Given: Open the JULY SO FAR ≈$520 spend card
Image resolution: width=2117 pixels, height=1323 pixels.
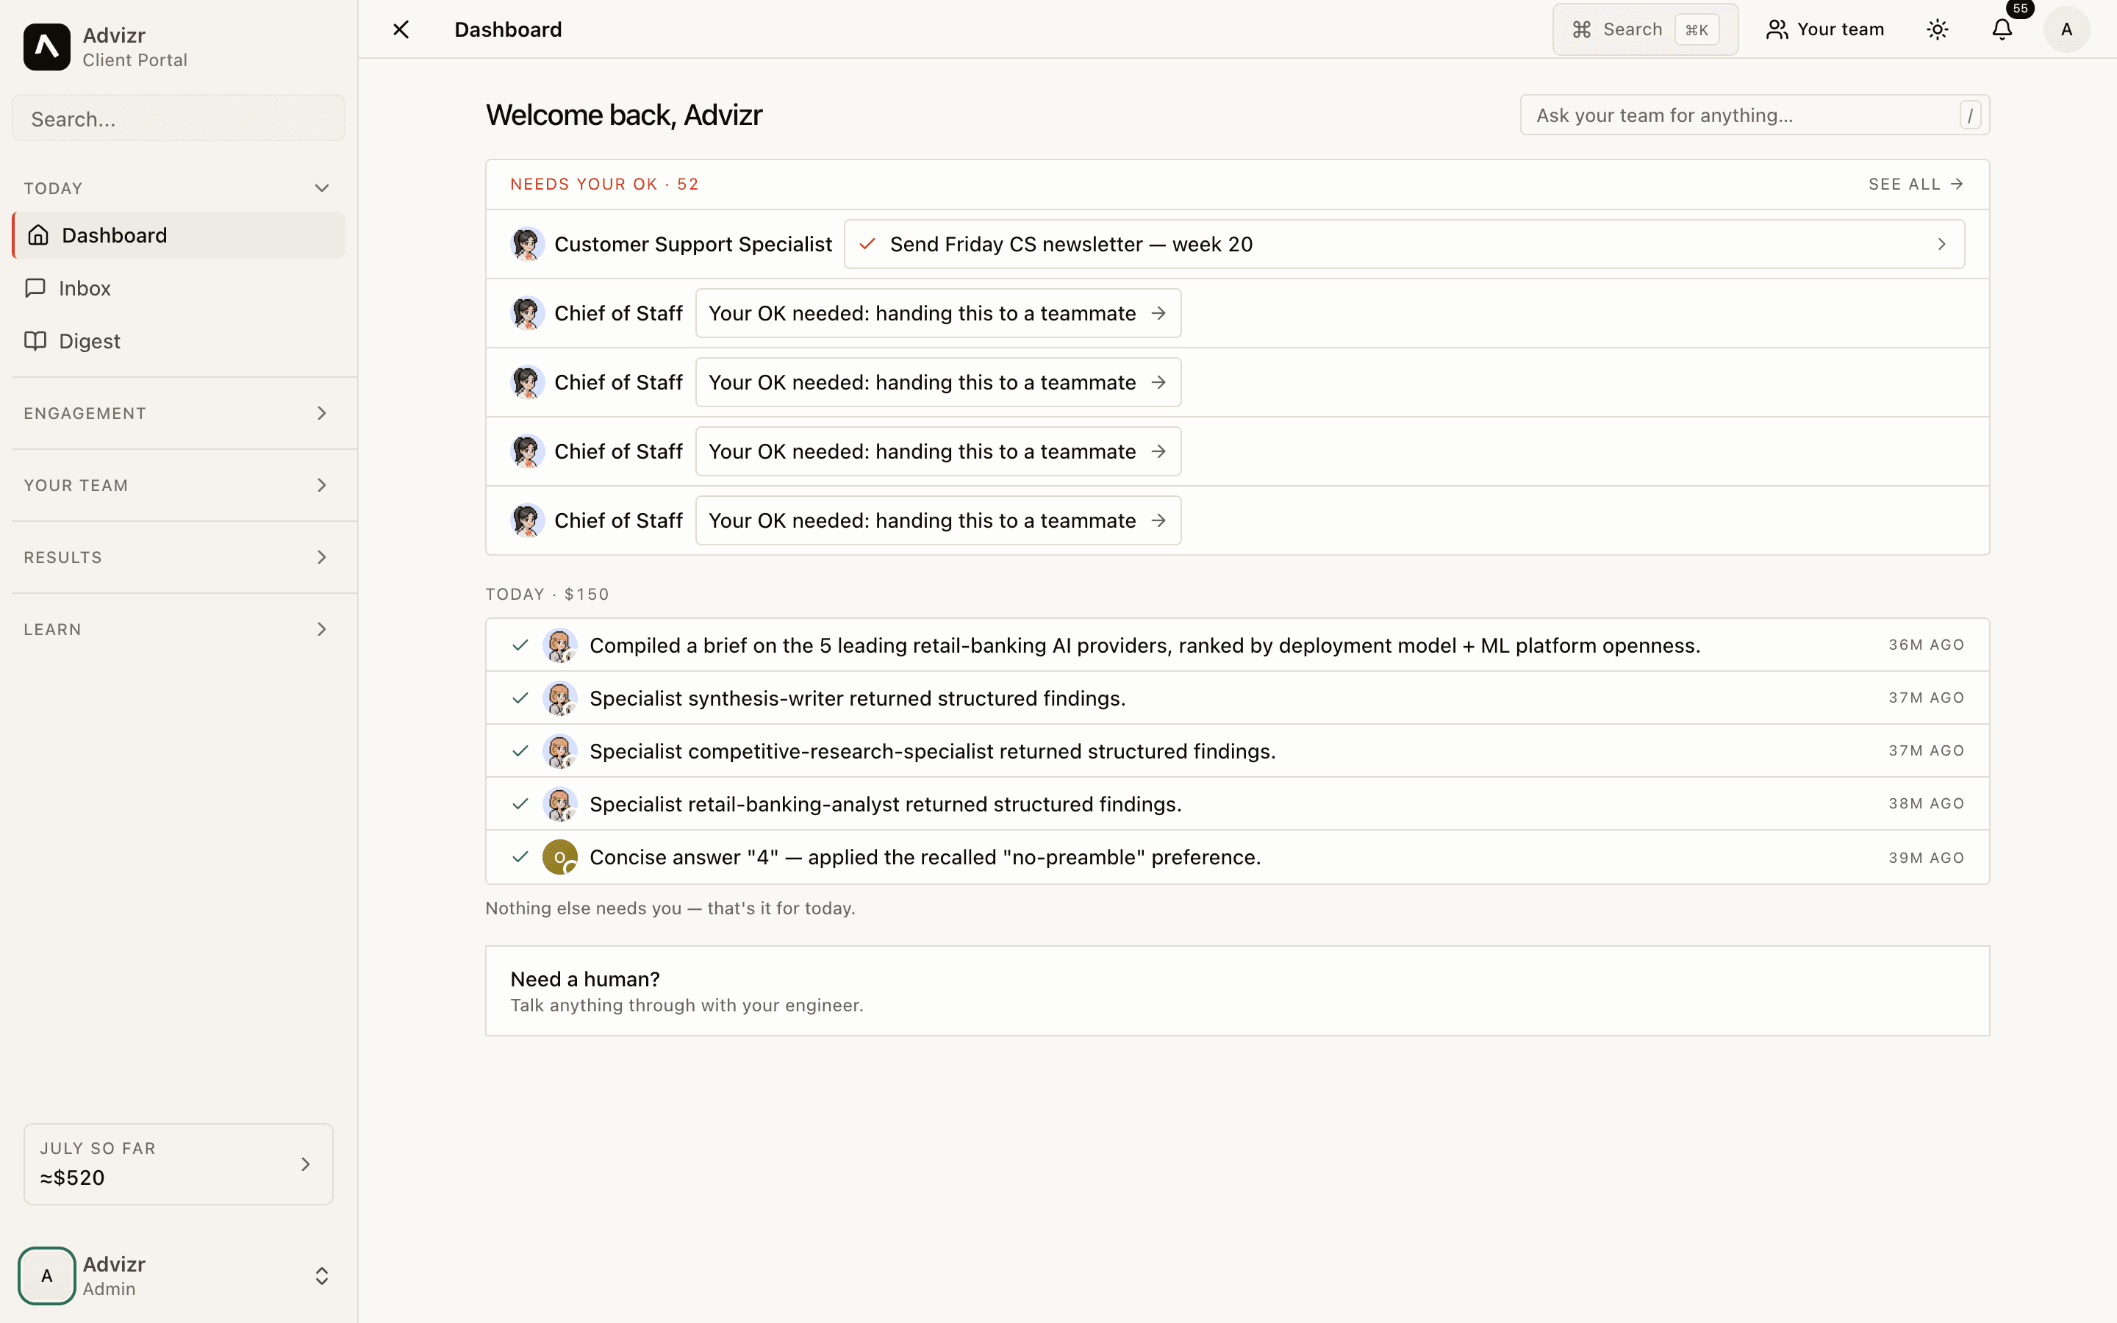Looking at the screenshot, I should (179, 1164).
